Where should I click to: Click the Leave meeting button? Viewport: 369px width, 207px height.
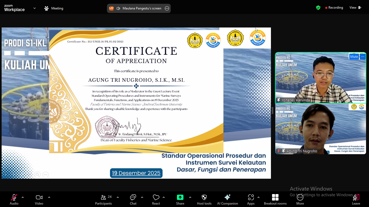356,199
